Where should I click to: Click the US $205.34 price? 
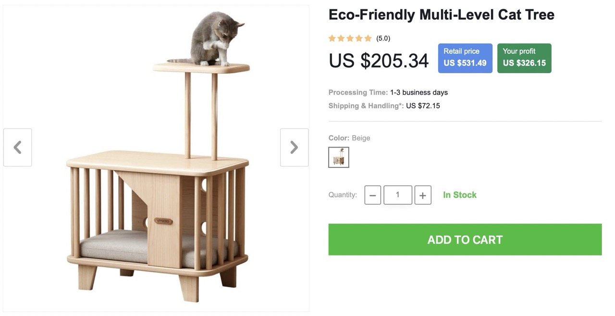coord(379,61)
